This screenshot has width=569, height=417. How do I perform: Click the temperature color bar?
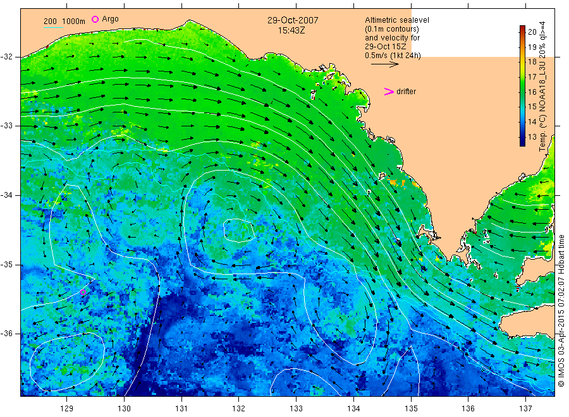click(522, 86)
